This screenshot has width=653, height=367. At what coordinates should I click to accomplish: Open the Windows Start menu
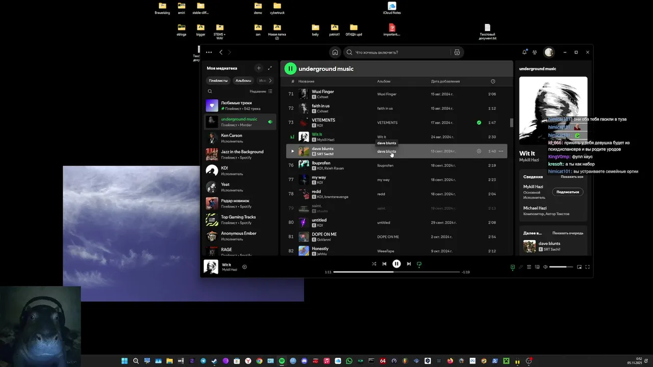pos(124,361)
